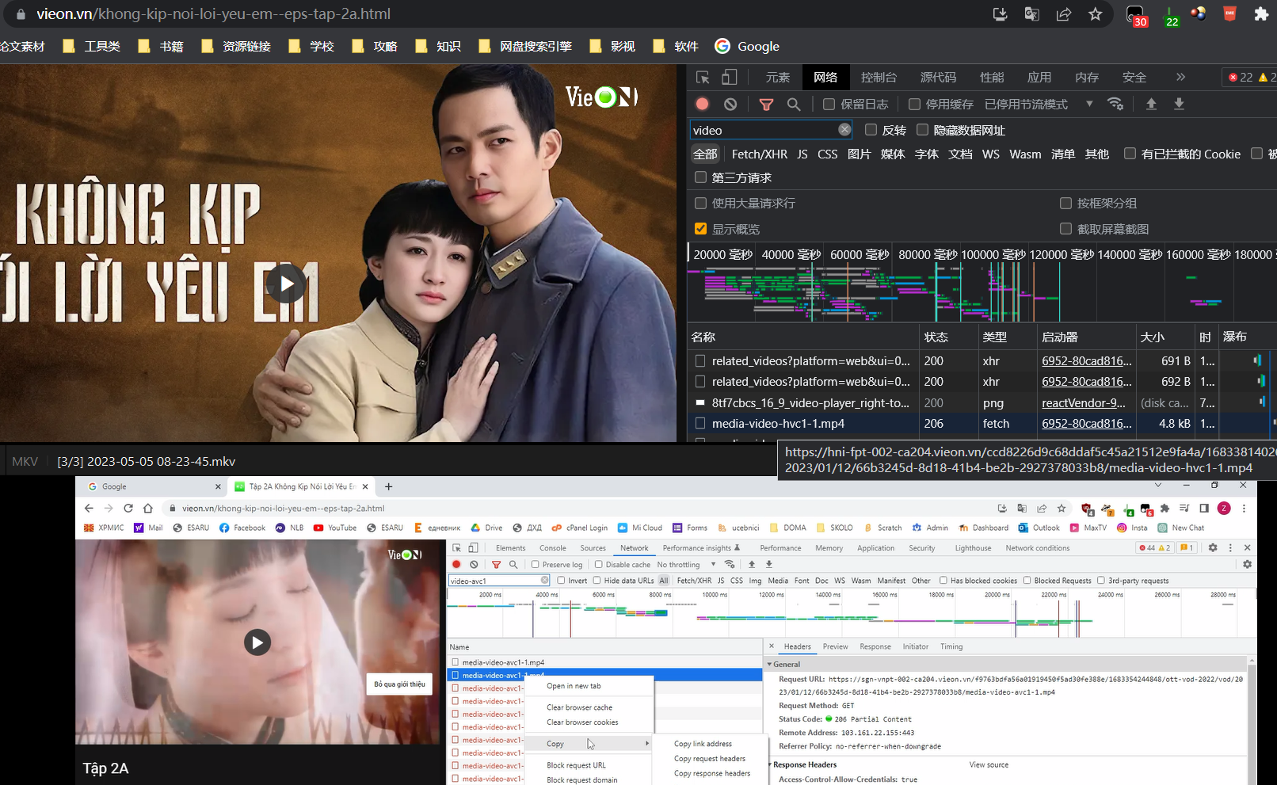Bookmark this page with the top star icon
The height and width of the screenshot is (785, 1277).
coord(1095,14)
